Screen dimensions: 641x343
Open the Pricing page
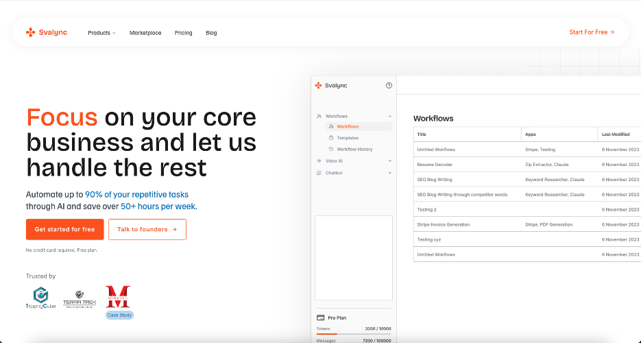pos(183,33)
